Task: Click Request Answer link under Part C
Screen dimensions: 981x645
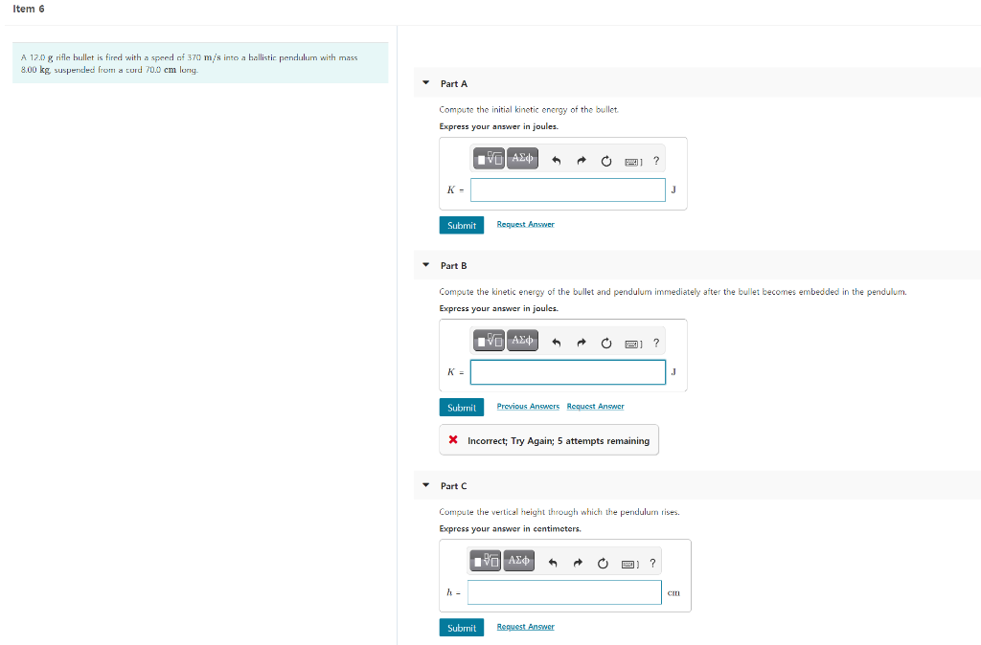Action: [526, 627]
